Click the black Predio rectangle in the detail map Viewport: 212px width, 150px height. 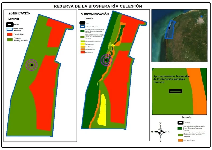click(175, 91)
